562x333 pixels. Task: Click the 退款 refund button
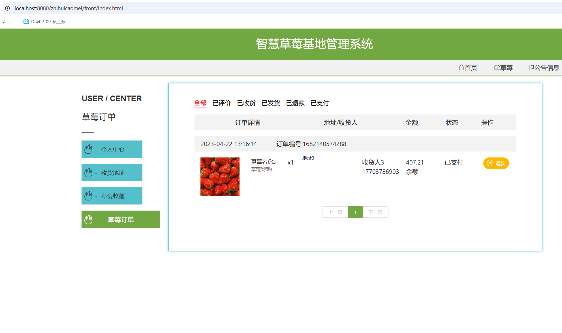496,163
